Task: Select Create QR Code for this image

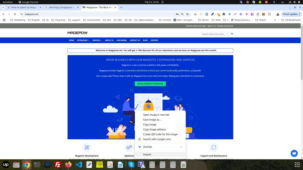Action: click(x=160, y=134)
